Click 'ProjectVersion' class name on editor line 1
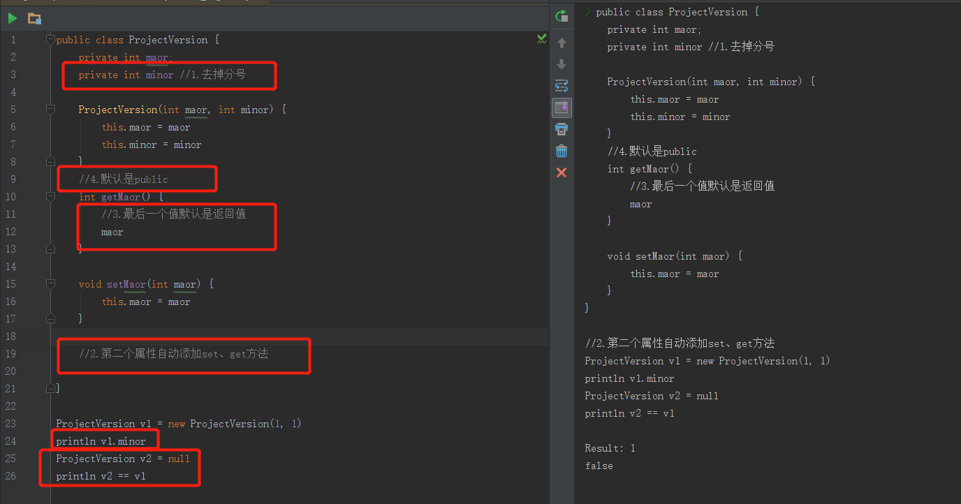 point(168,40)
